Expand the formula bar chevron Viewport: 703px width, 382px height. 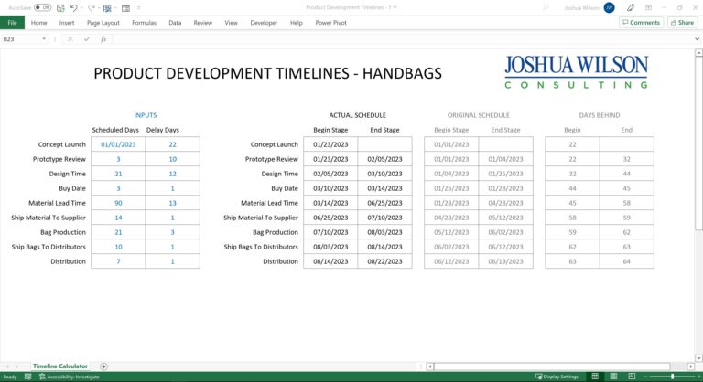point(697,39)
